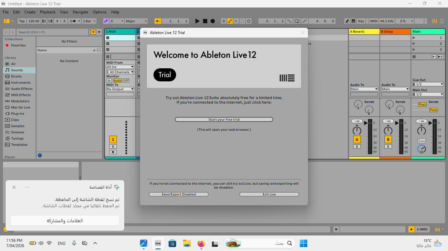Toggle the Draw Mode pencil icon
The width and height of the screenshot is (448, 251).
(347, 21)
